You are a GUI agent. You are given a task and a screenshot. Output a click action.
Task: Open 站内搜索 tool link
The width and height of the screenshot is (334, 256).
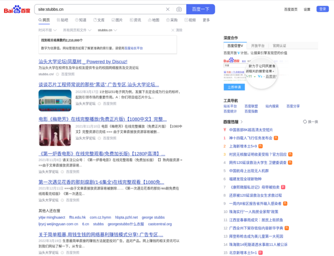272,106
